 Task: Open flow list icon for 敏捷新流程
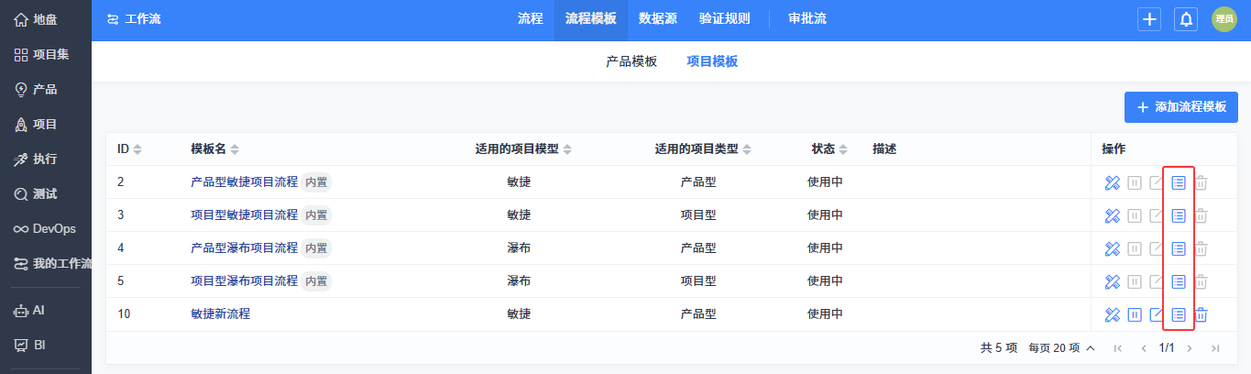point(1179,314)
